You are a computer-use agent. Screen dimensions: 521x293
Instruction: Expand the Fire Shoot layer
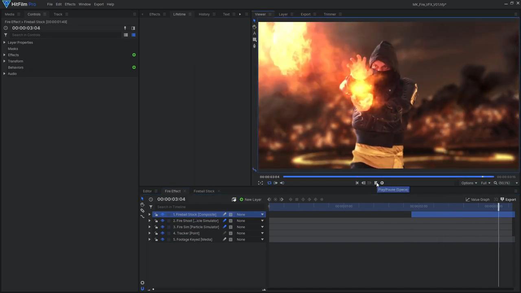click(149, 221)
